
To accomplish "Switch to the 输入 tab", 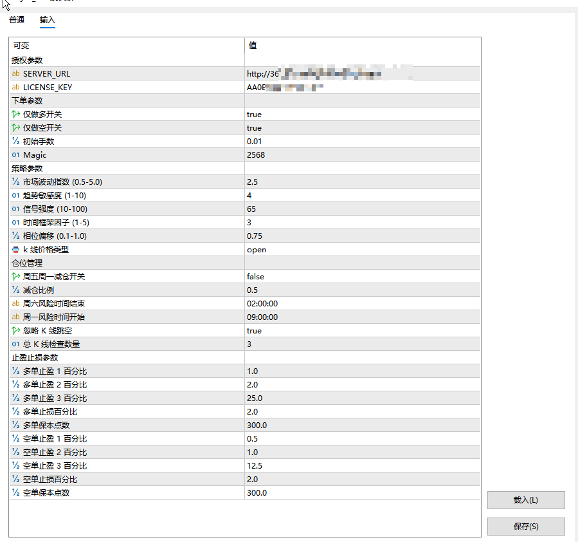I will coord(48,20).
